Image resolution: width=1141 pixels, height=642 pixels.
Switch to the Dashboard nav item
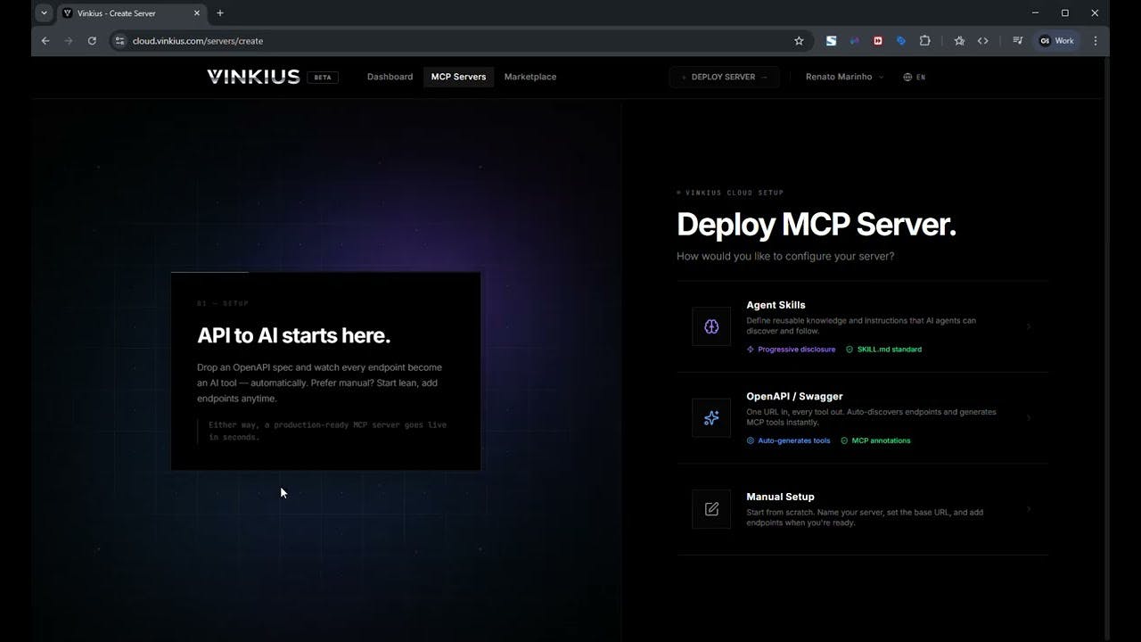pos(390,77)
